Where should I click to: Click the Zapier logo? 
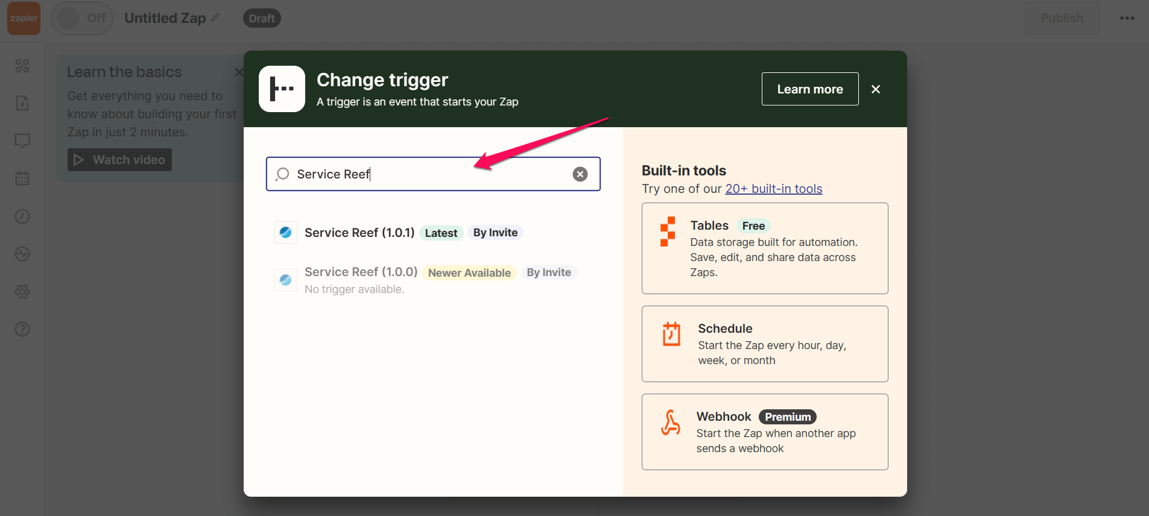(x=24, y=18)
